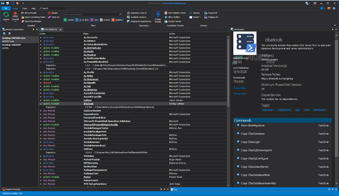Screen dimensions: 339x196
Task: Toggle the User filter
Action: (x=94, y=20)
